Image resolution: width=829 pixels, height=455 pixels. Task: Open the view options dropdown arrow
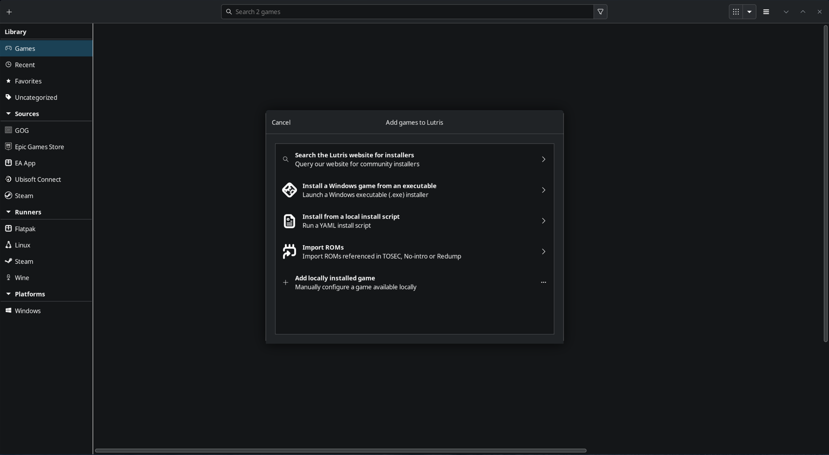point(750,12)
